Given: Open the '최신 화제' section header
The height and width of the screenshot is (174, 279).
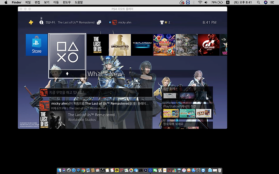Looking at the screenshot, I should click(169, 89).
